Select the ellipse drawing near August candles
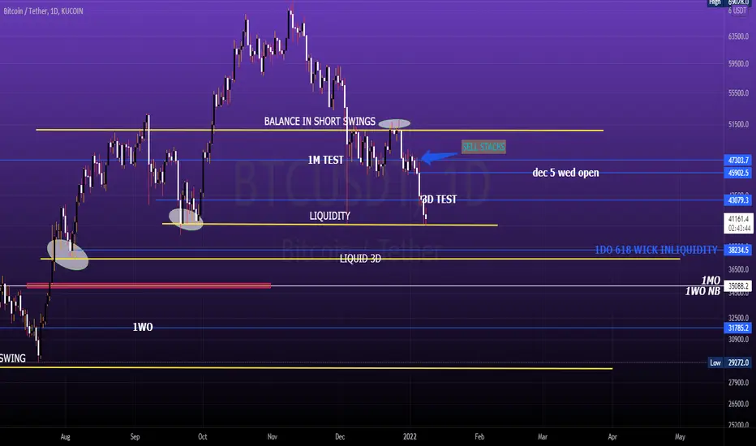 click(x=67, y=254)
